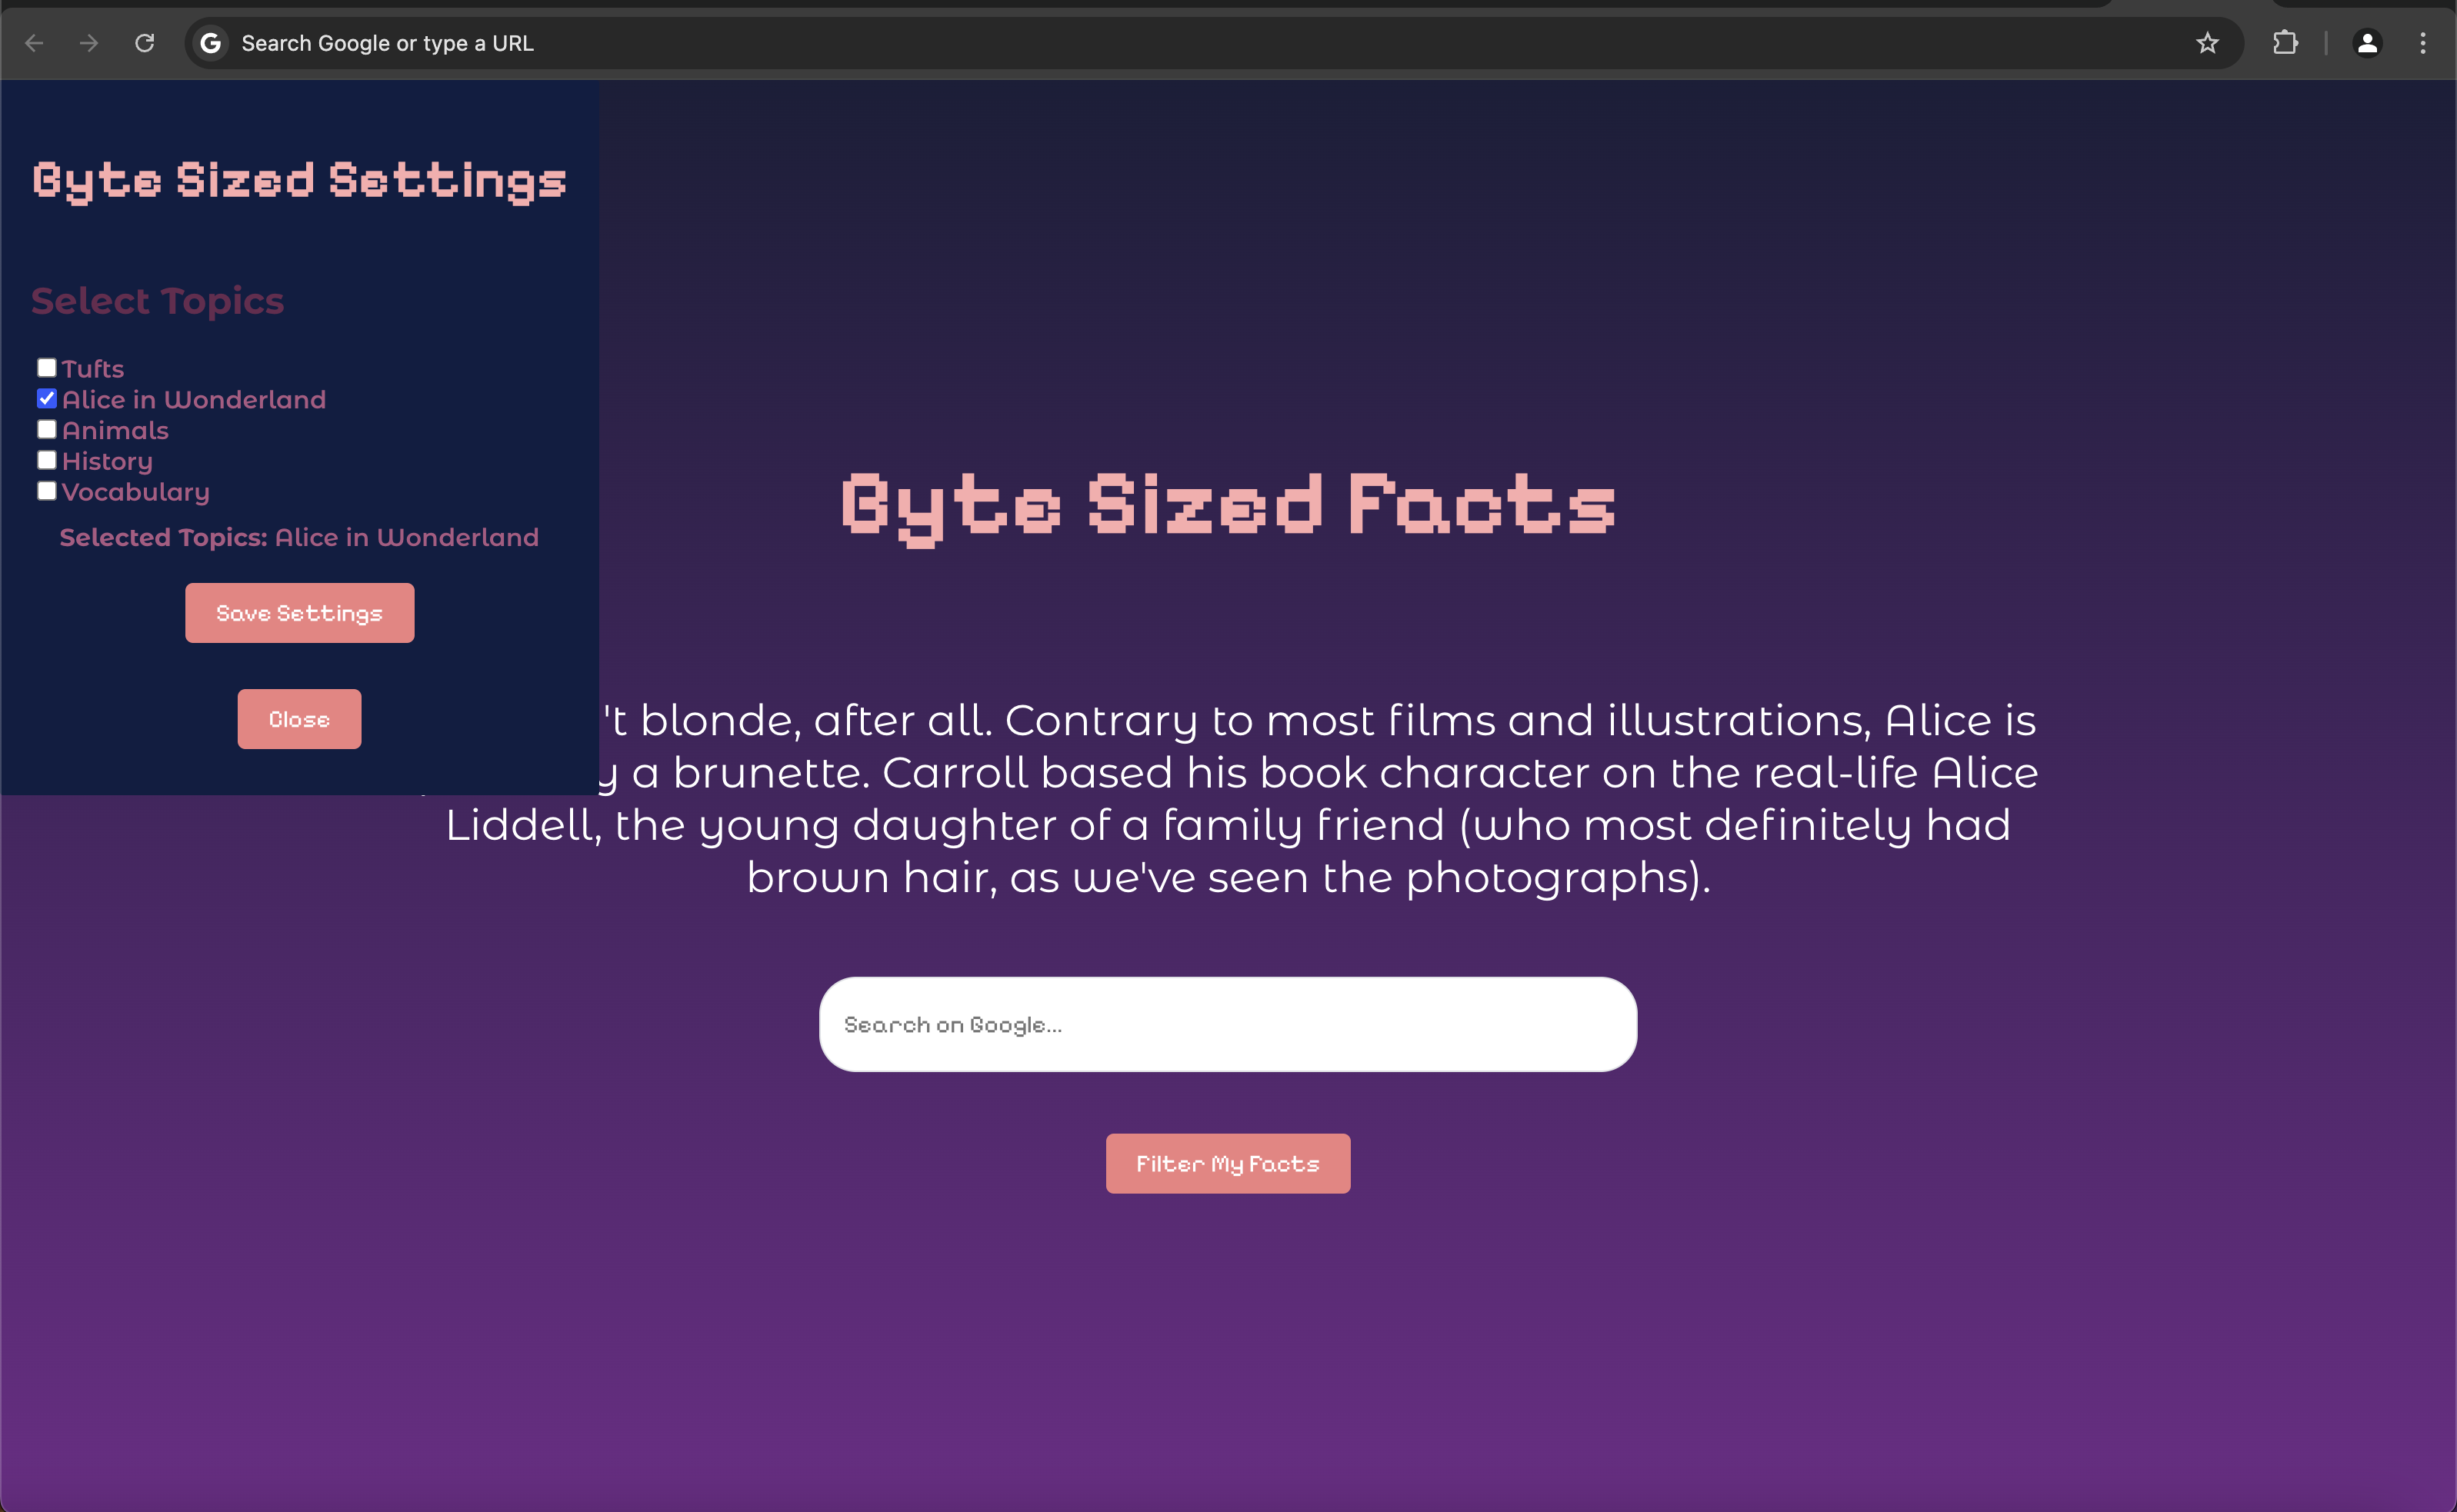This screenshot has height=1512, width=2457.
Task: Click the browser forward arrow icon
Action: click(x=89, y=43)
